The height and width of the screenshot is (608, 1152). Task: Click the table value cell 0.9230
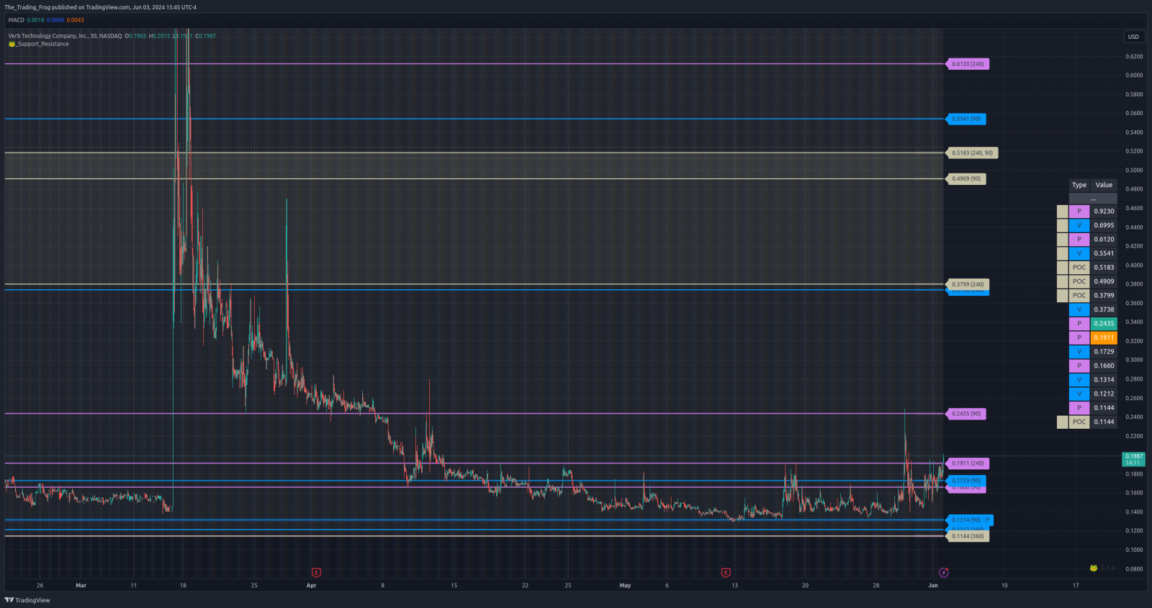tap(1104, 212)
